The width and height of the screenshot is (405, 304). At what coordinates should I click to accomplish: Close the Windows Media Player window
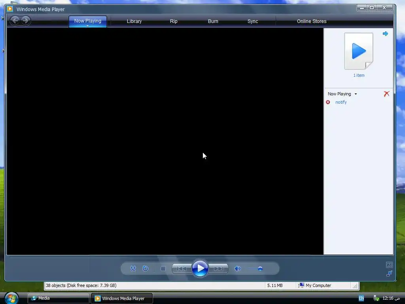(384, 8)
